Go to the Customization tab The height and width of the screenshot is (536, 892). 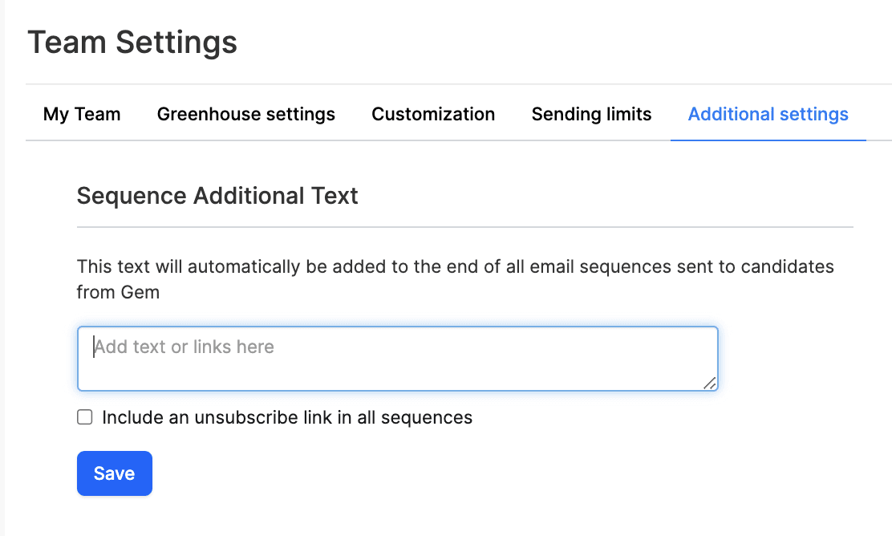tap(433, 114)
